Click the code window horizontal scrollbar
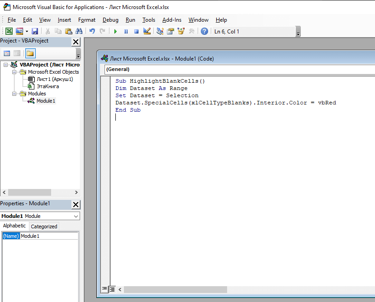 pos(247,289)
